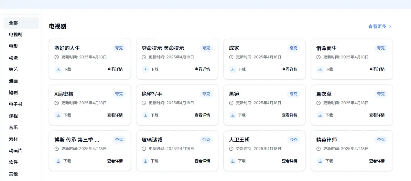
Task: View details of 绝望写手 via 查看详情
Action: tap(202, 115)
